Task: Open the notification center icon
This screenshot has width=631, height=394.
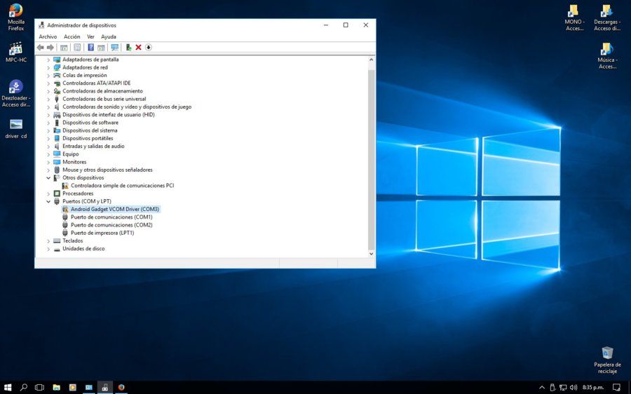Action: coord(616,387)
